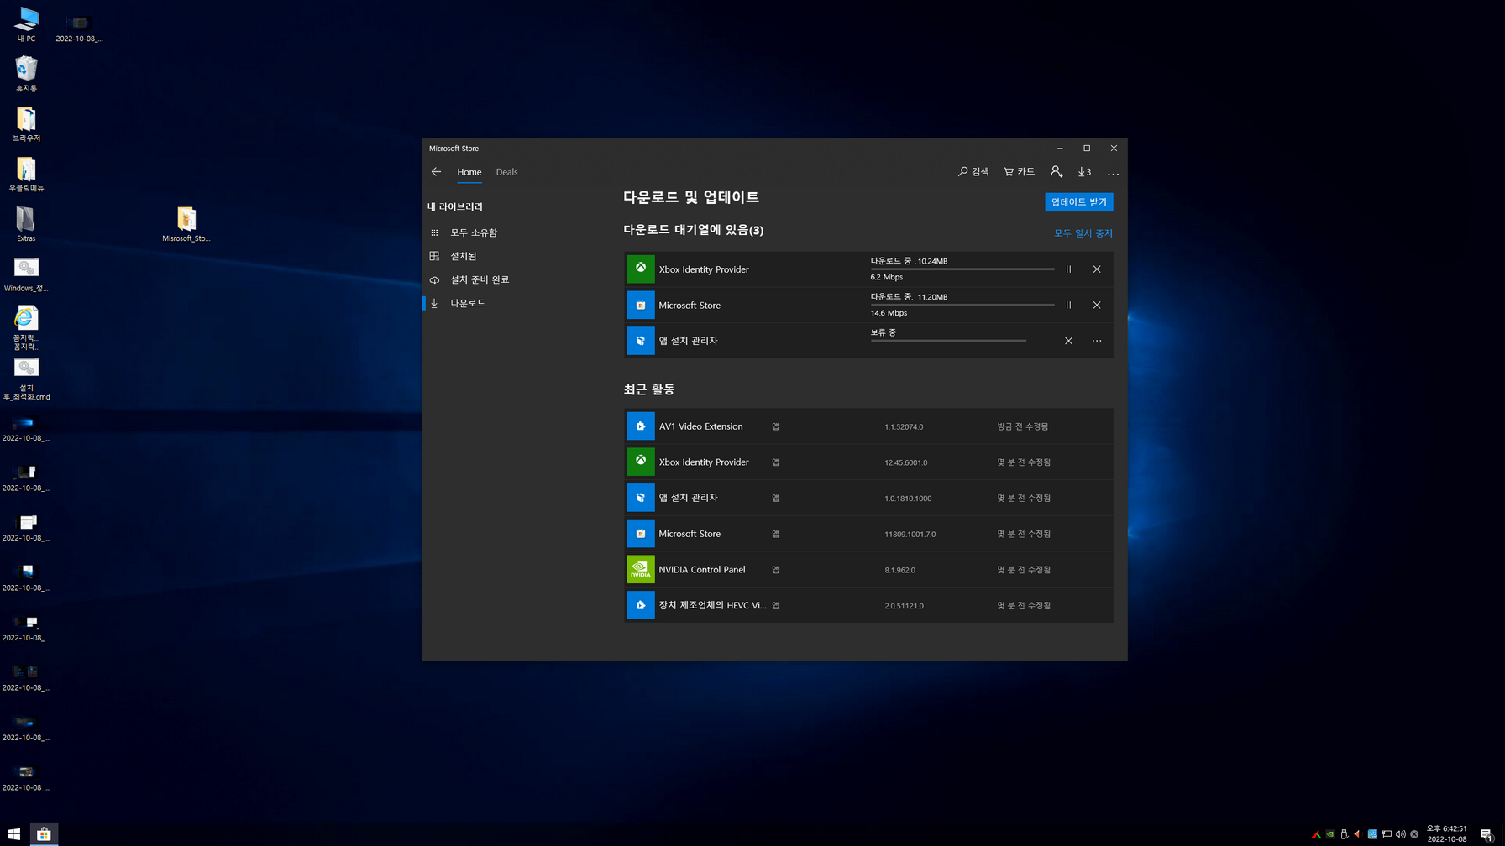Click the volume icon in system tray

(1400, 834)
